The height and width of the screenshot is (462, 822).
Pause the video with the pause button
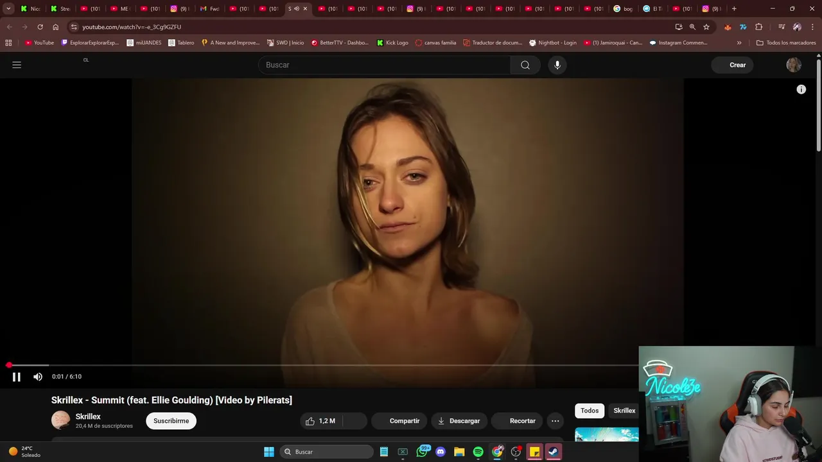(17, 377)
